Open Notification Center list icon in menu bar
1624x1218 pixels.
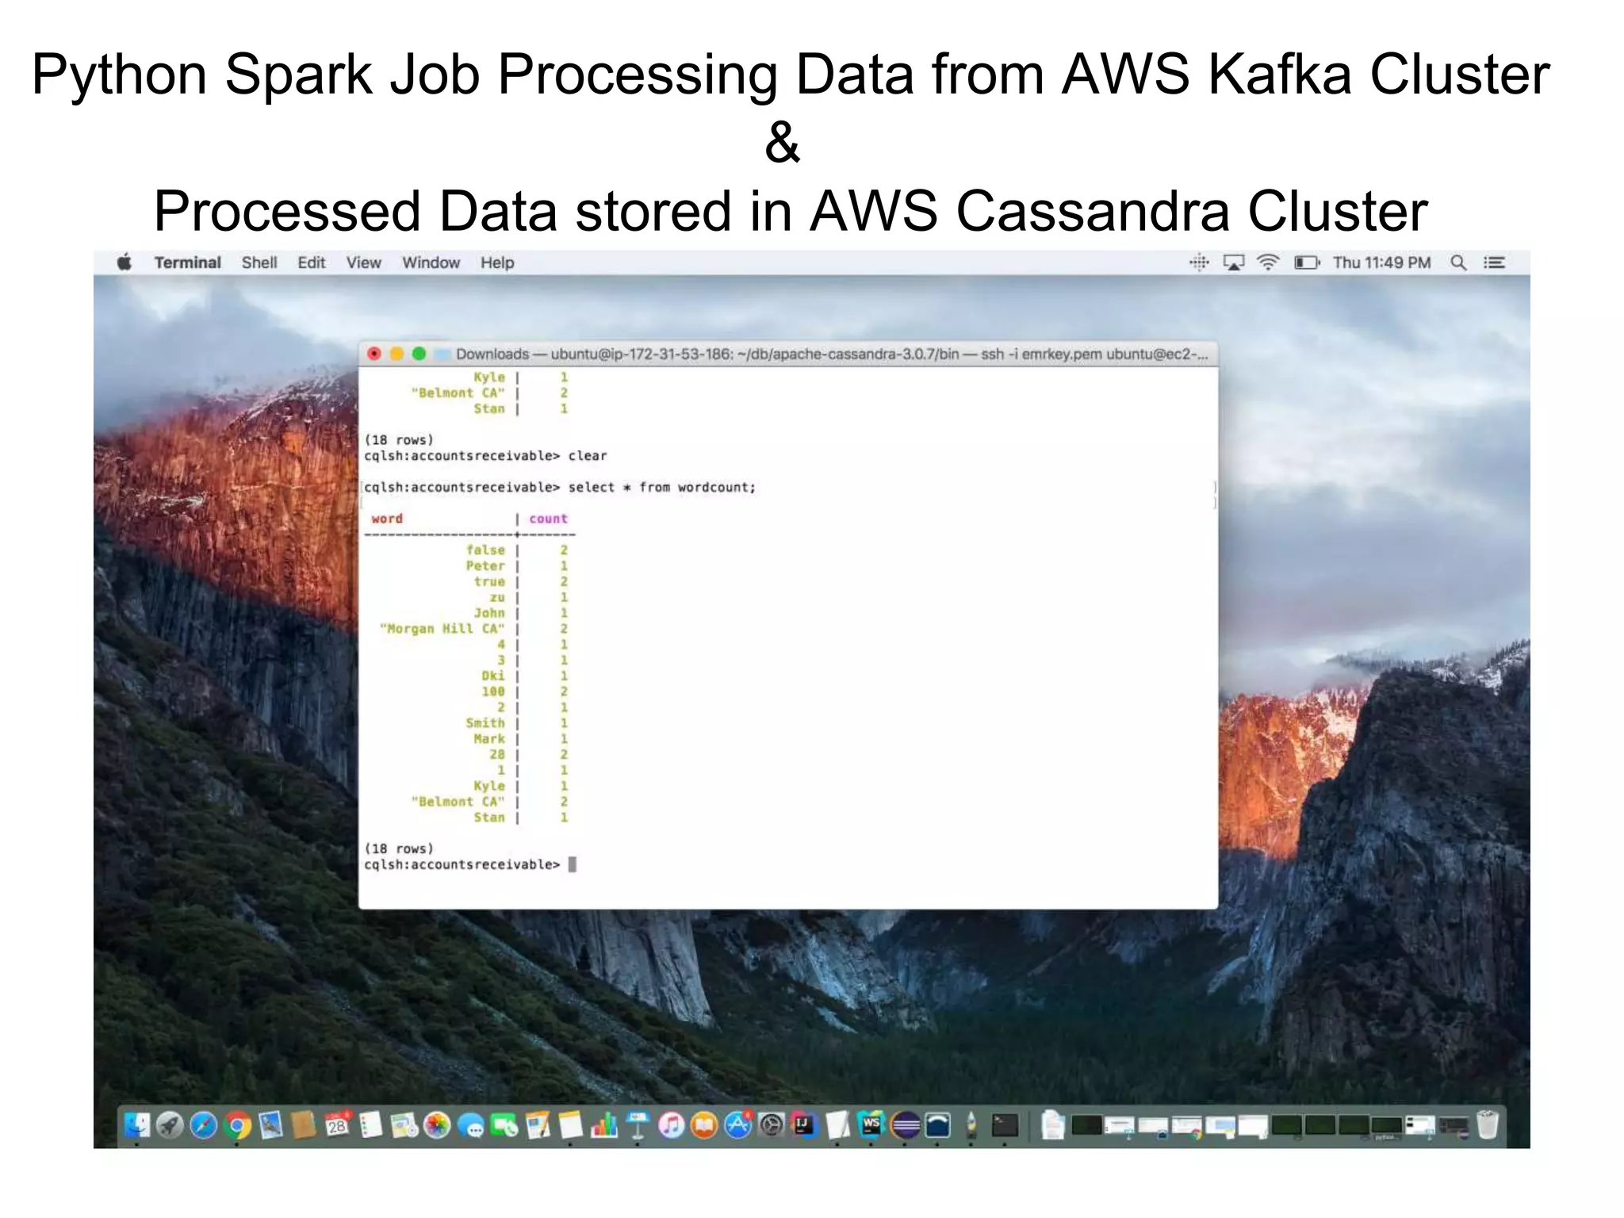pos(1495,262)
